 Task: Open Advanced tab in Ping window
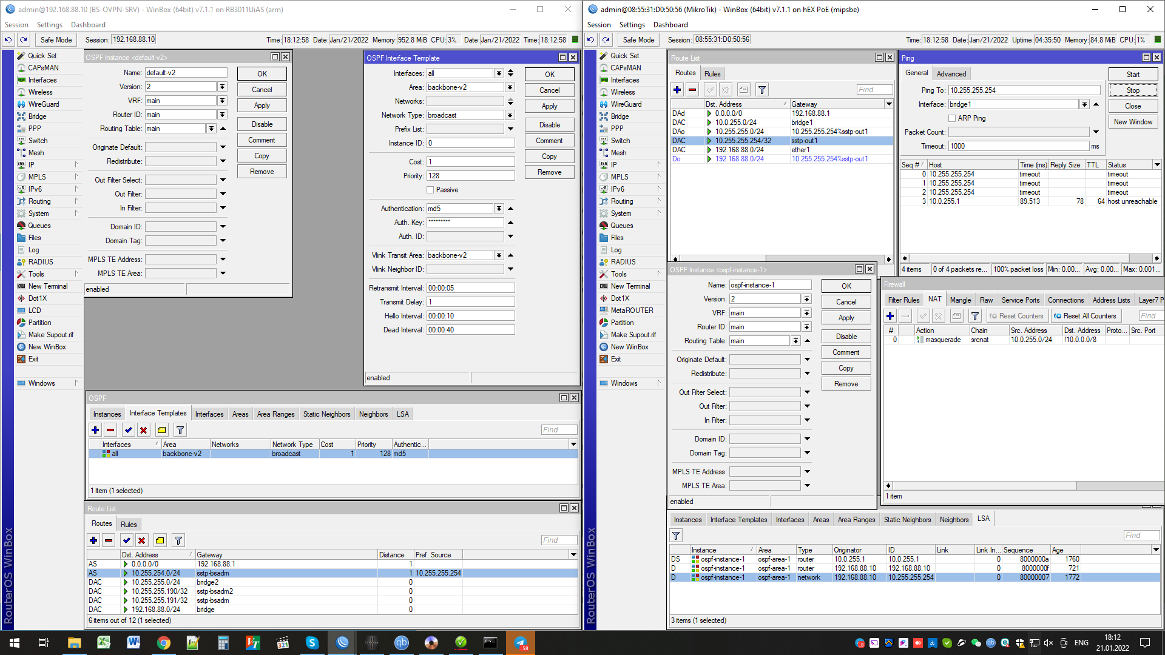click(x=951, y=74)
